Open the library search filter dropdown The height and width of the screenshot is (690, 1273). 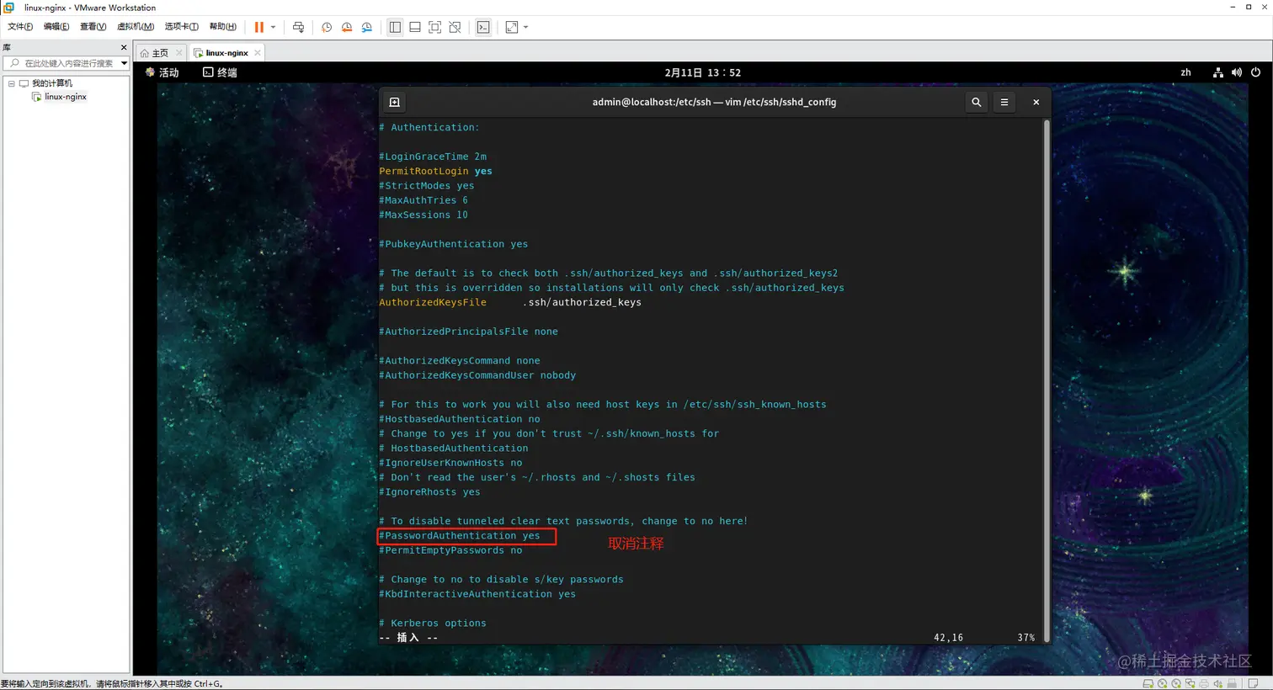click(x=124, y=63)
